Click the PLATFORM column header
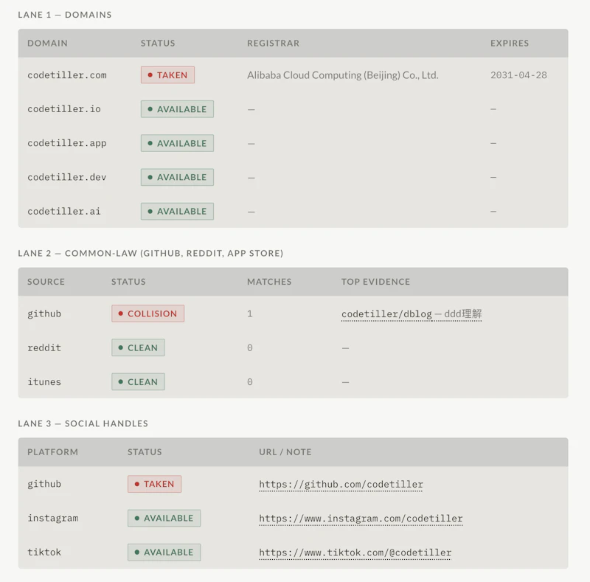The height and width of the screenshot is (582, 590). 52,451
